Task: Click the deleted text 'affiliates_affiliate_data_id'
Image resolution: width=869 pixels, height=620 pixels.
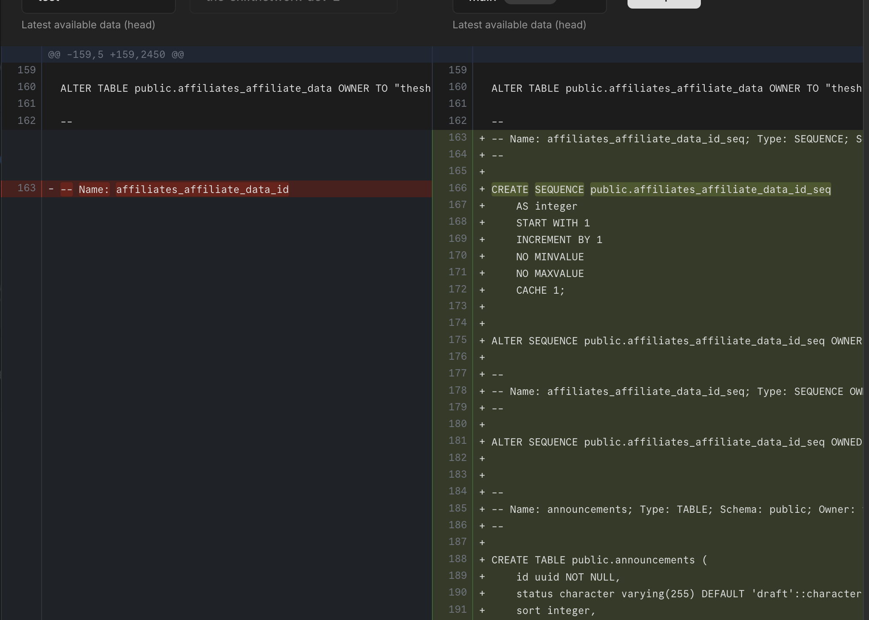Action: (x=202, y=190)
